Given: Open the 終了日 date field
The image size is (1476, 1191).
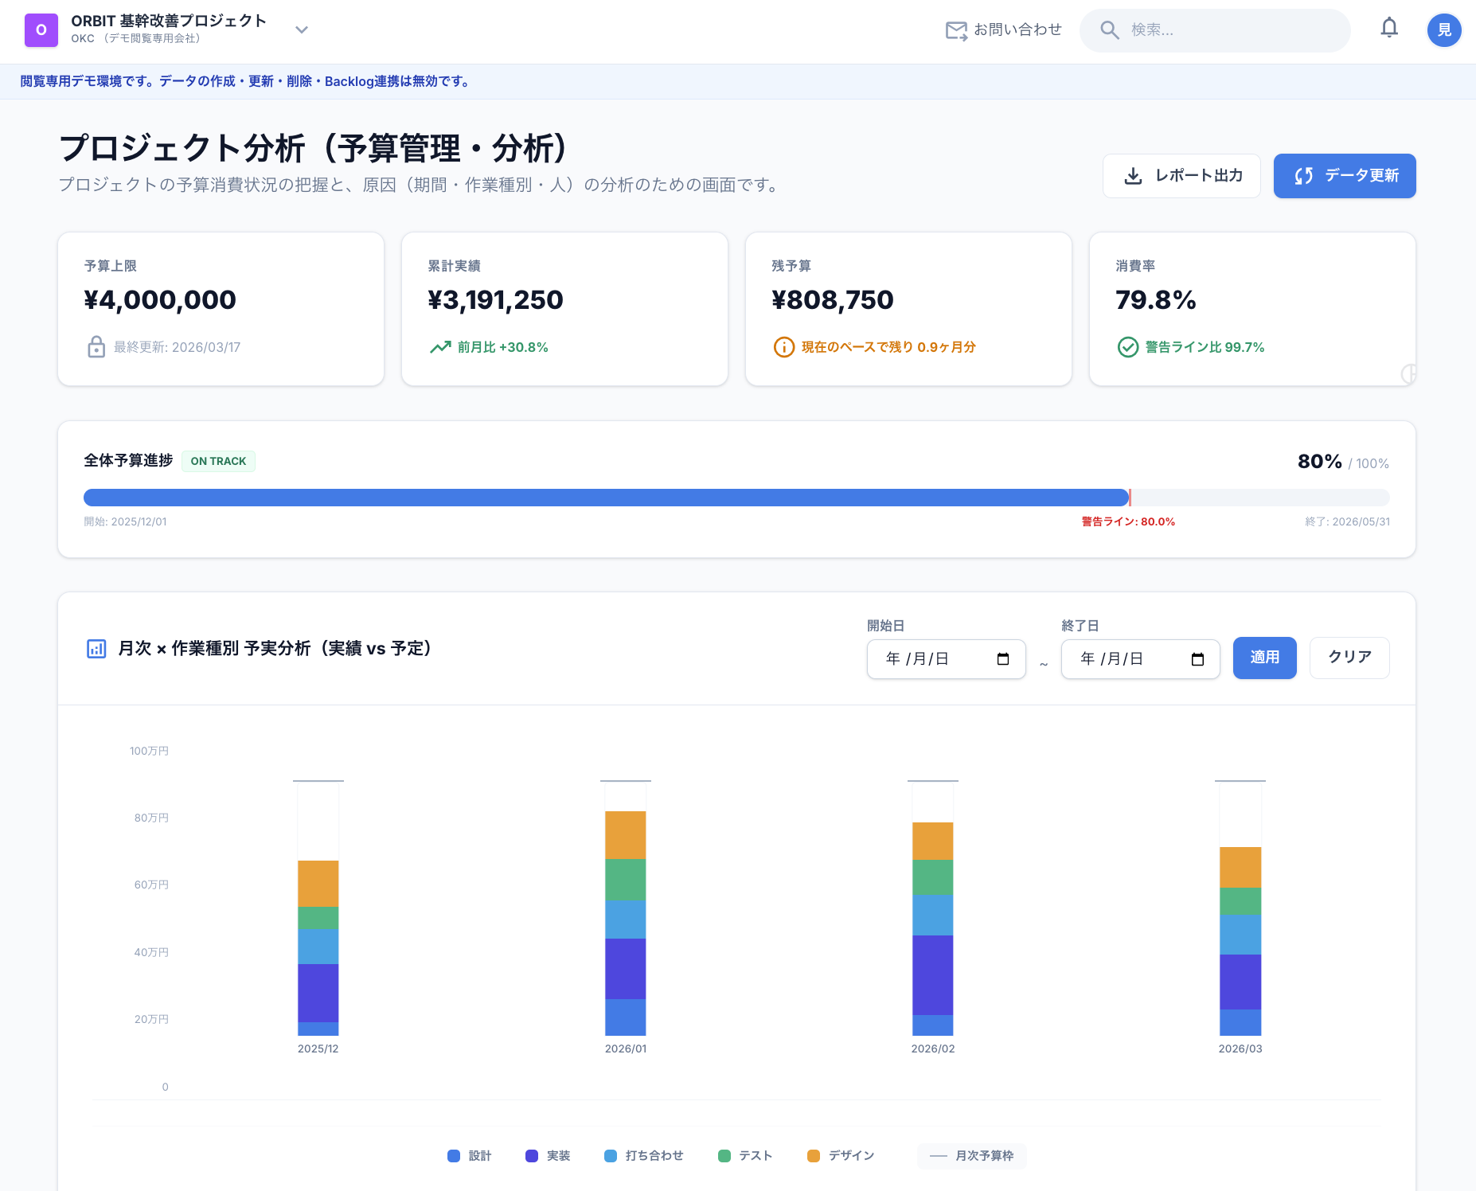Looking at the screenshot, I should tap(1126, 659).
